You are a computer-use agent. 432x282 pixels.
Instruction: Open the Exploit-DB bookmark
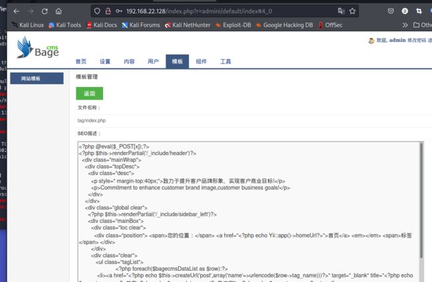(x=233, y=25)
